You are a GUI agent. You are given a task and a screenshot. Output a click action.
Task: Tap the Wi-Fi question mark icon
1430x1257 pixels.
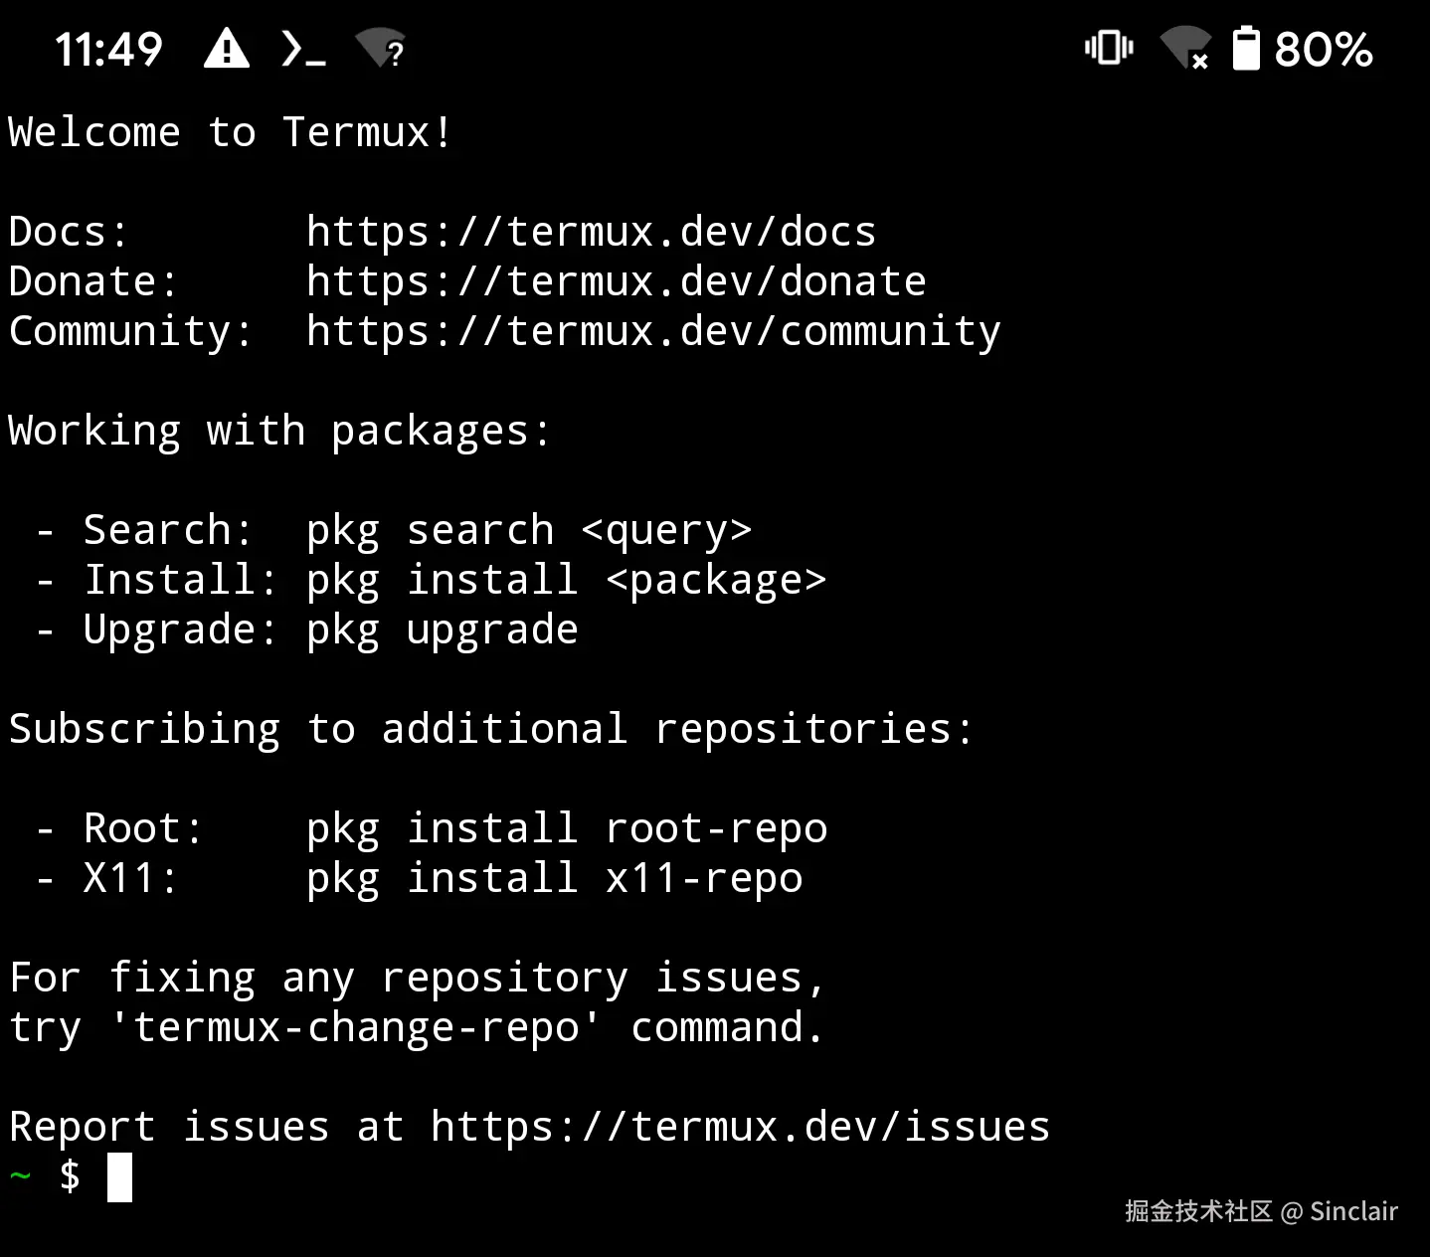click(x=381, y=48)
